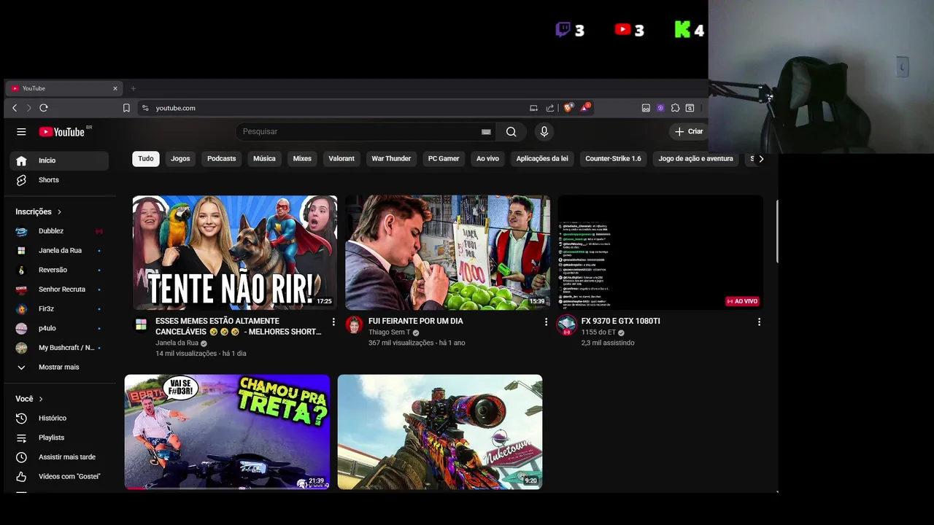Screen dimensions: 934x525
Task: Select the Música filter chip
Action: click(264, 158)
